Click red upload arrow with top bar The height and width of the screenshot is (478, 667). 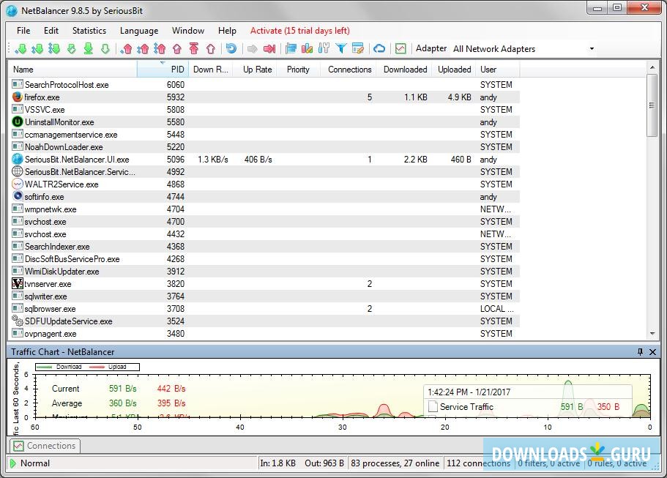point(194,49)
